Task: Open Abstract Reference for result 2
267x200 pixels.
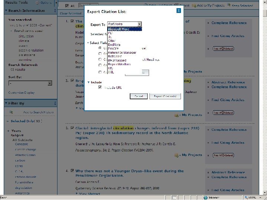Action: point(228,82)
